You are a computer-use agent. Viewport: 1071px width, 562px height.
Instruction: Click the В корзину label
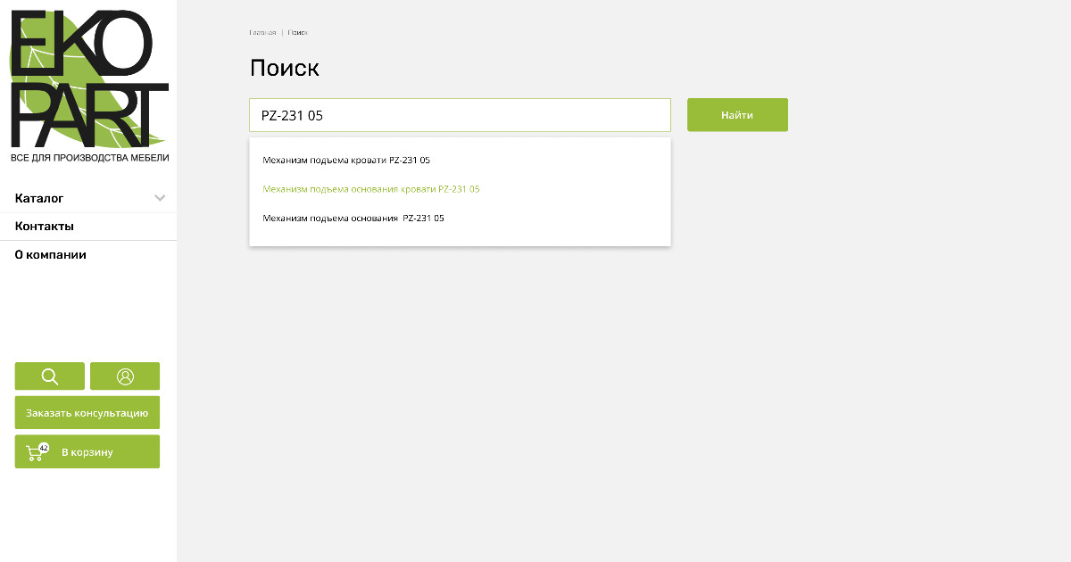pos(87,452)
